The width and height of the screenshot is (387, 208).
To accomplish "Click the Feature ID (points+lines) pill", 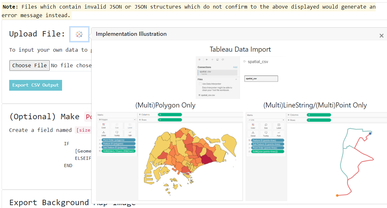I will pyautogui.click(x=268, y=140).
